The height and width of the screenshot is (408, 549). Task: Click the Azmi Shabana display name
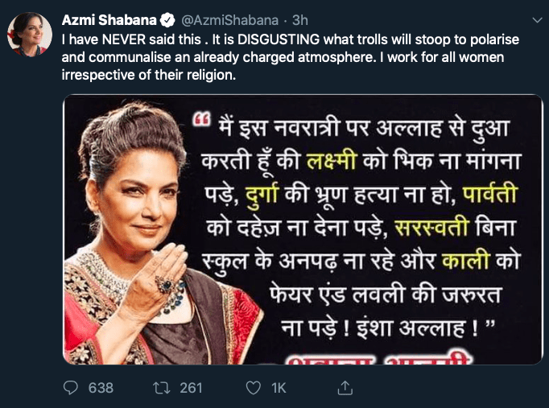coord(103,20)
